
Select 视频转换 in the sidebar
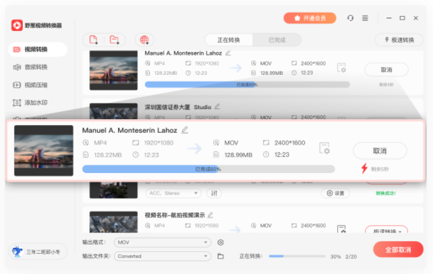point(38,49)
